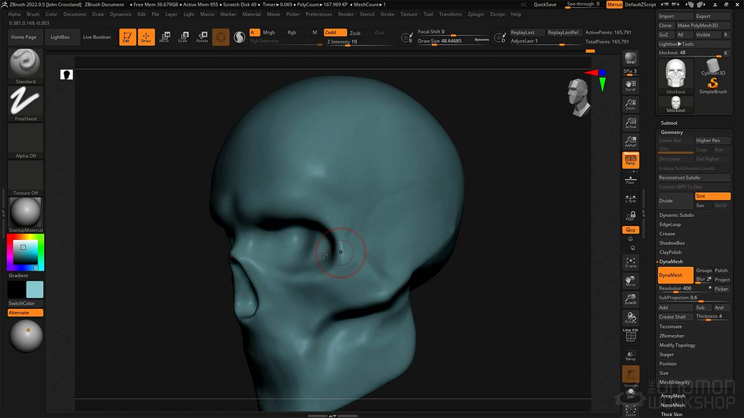
Task: Expand the ZRemesher section
Action: 672,336
